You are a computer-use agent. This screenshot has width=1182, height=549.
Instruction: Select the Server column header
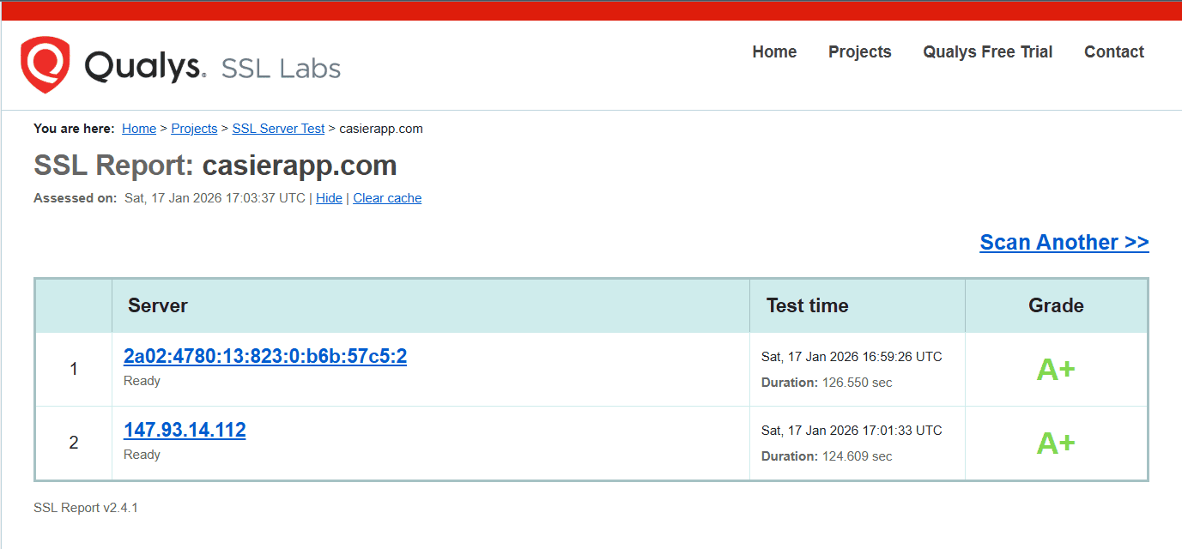(x=158, y=306)
